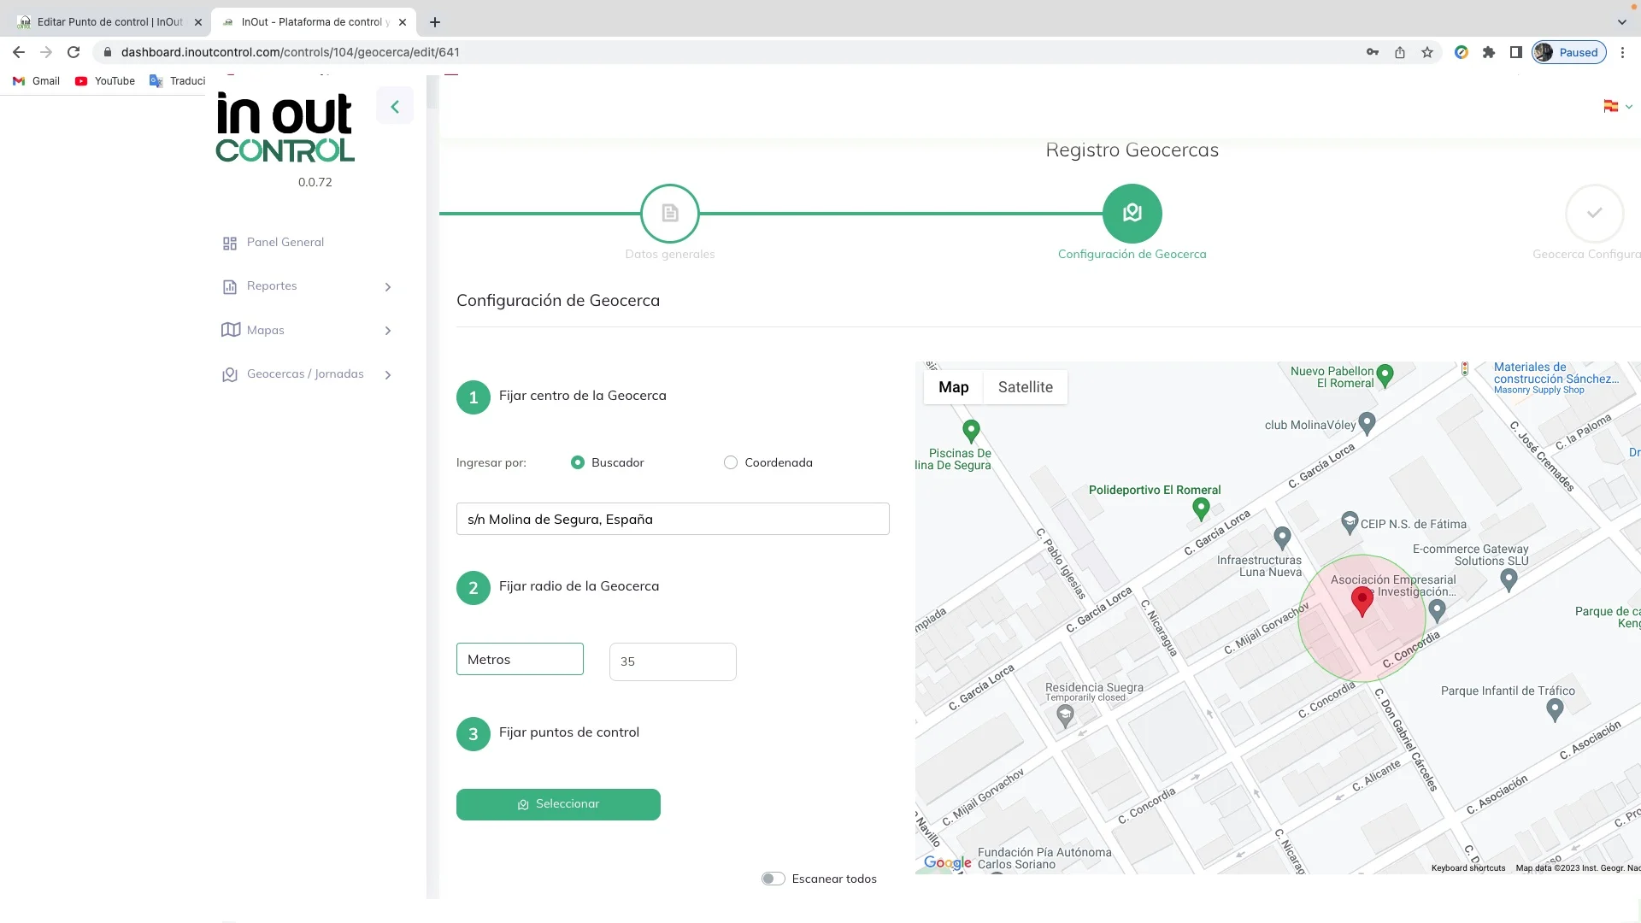Click the Seleccionar button
This screenshot has height=923, width=1641.
point(558,804)
